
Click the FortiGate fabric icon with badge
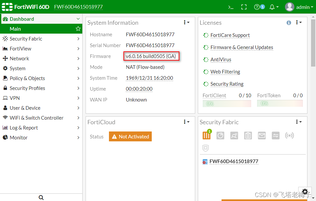click(207, 135)
